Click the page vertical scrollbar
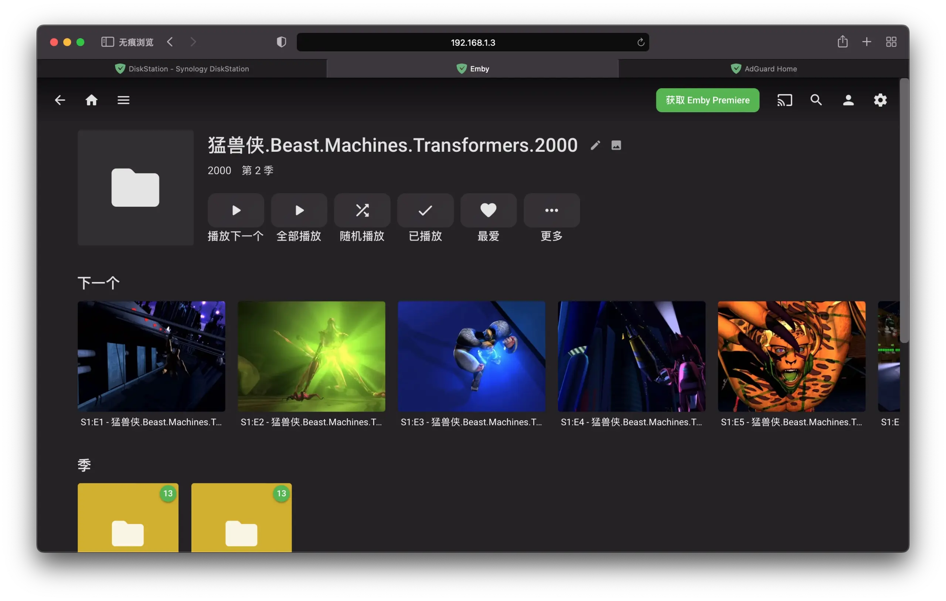This screenshot has height=601, width=946. 904,210
